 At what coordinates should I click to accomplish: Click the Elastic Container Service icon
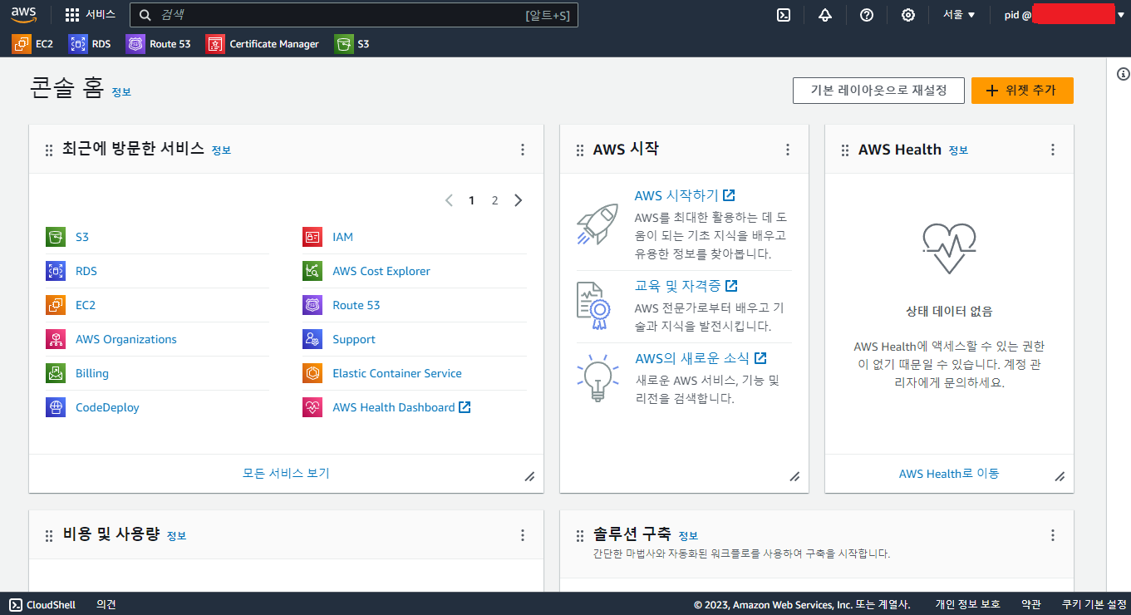(312, 373)
